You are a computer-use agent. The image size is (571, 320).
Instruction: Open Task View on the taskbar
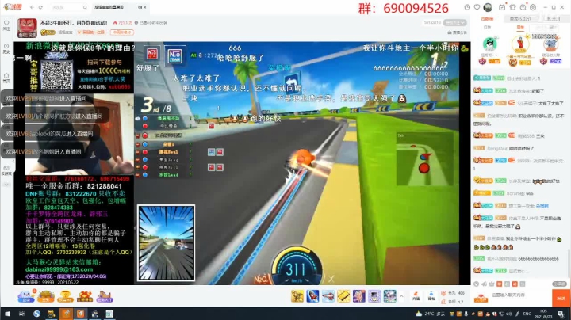pos(22,314)
